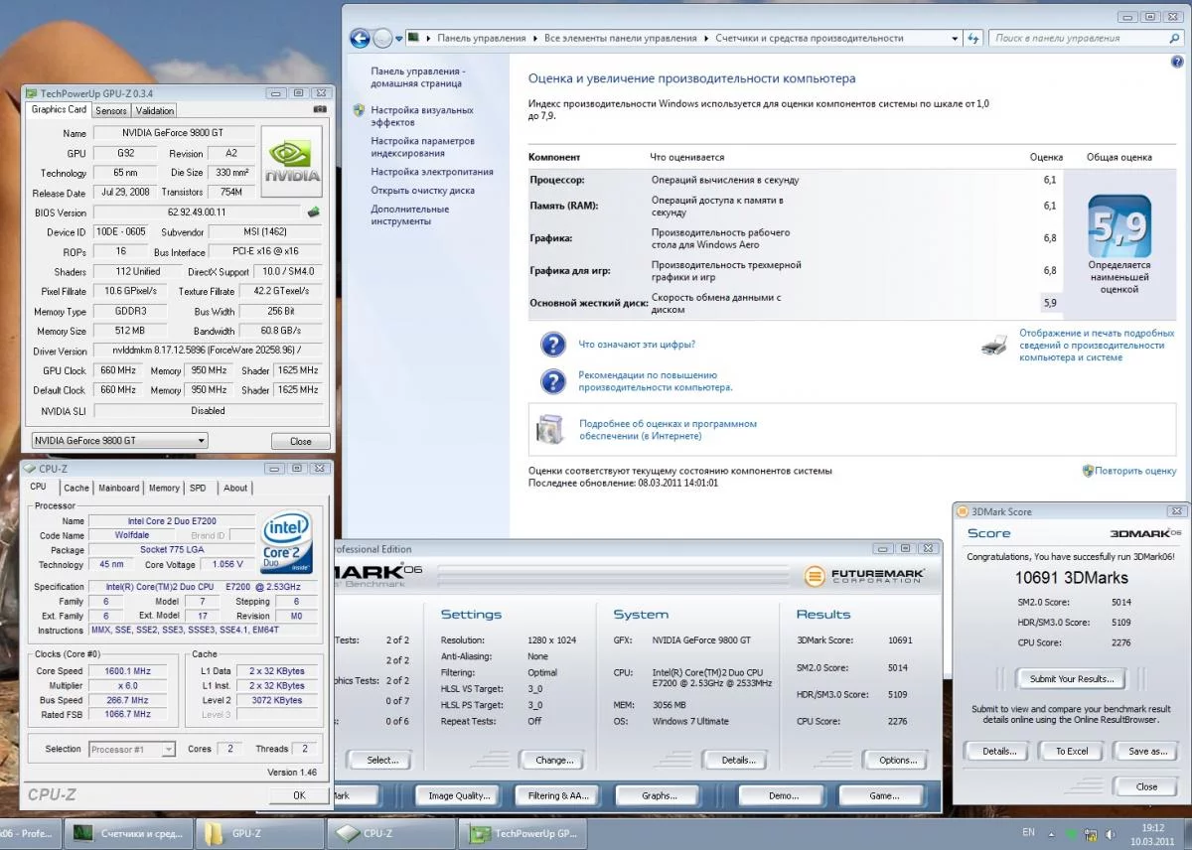
Task: Click the GPU-Z title bar icon
Action: coord(32,92)
